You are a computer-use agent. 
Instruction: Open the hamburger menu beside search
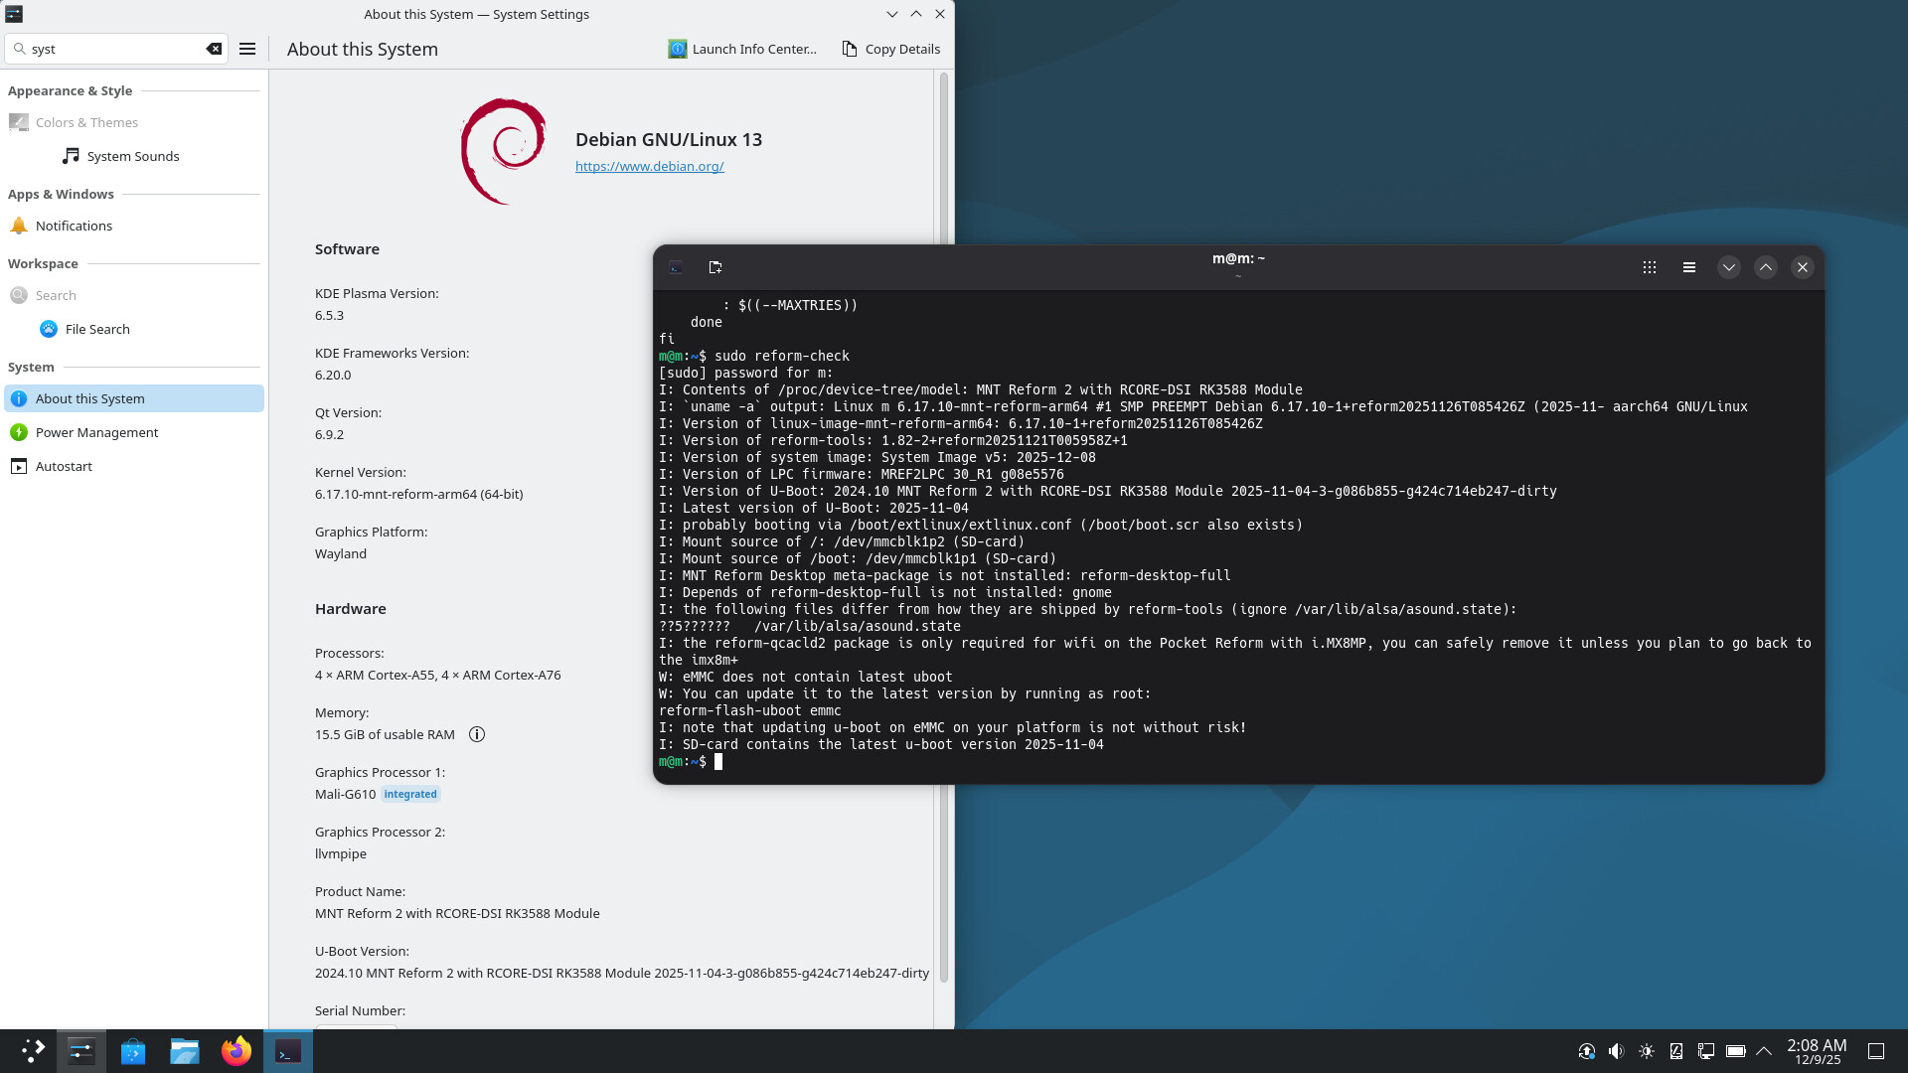247,49
